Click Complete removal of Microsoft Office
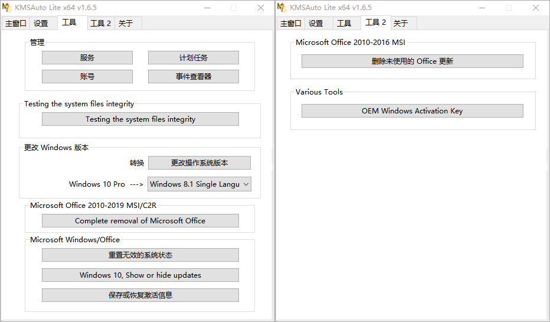550x322 pixels. (x=140, y=221)
